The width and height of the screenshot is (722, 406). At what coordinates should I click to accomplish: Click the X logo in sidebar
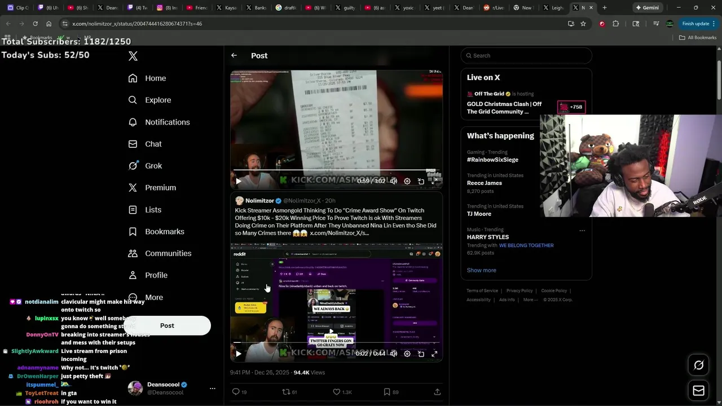[x=133, y=56]
